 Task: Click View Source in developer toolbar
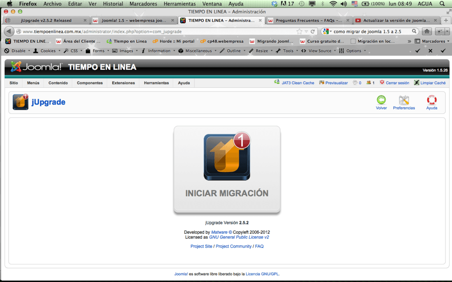318,50
